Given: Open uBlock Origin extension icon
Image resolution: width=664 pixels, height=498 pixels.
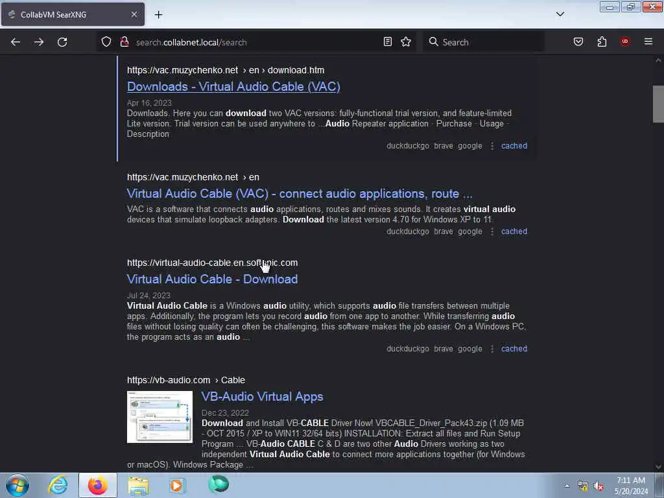Looking at the screenshot, I should tap(625, 41).
